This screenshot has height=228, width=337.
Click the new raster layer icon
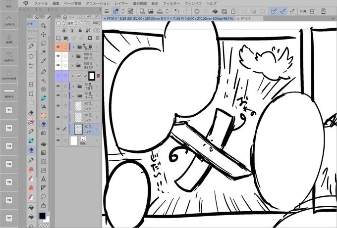(x=58, y=38)
